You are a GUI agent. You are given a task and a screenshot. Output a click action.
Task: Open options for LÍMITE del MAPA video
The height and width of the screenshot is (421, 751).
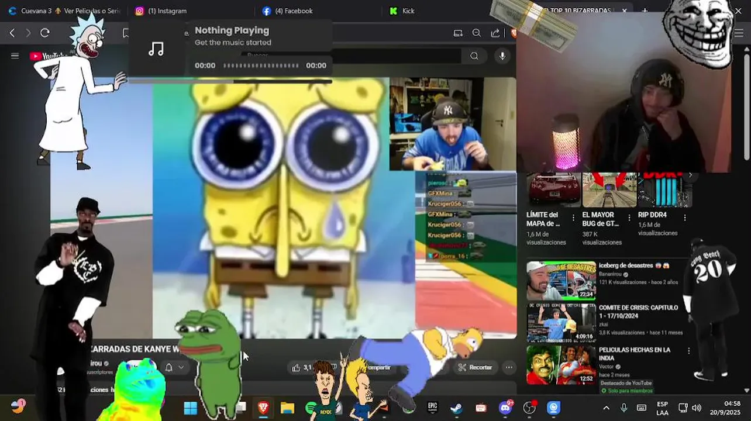[x=573, y=218]
